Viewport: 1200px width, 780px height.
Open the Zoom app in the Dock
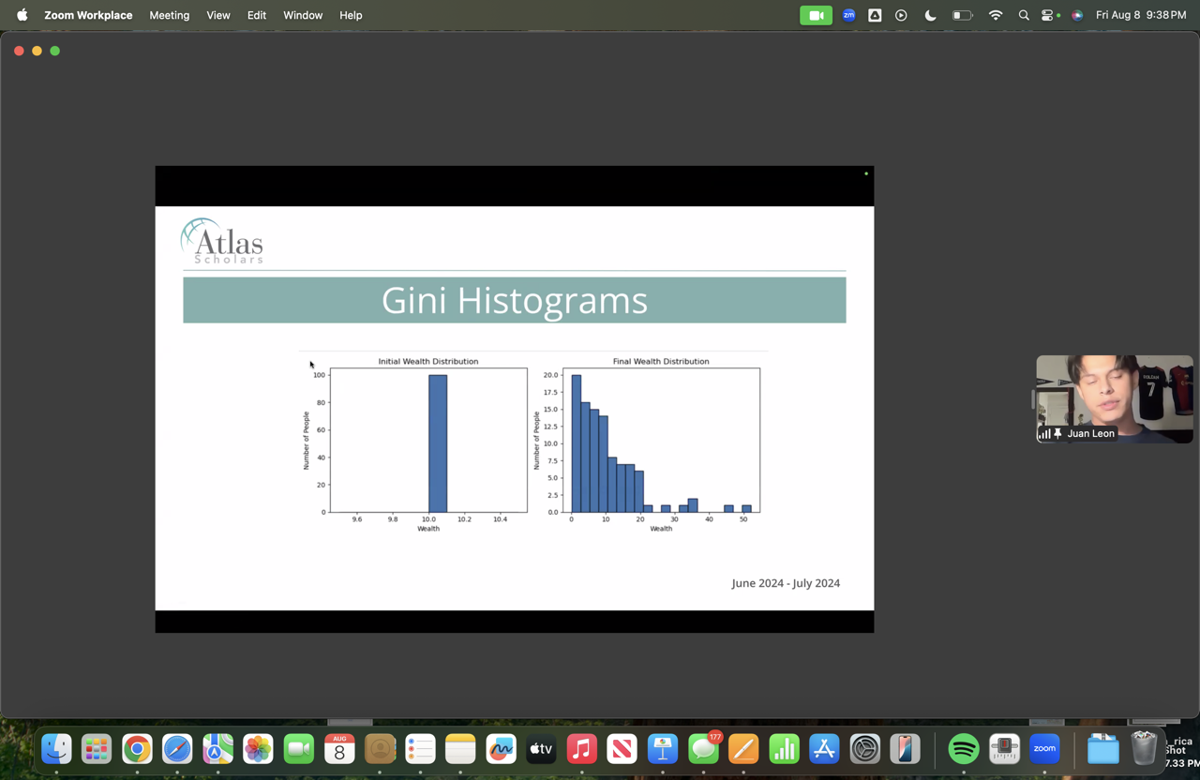[1044, 749]
